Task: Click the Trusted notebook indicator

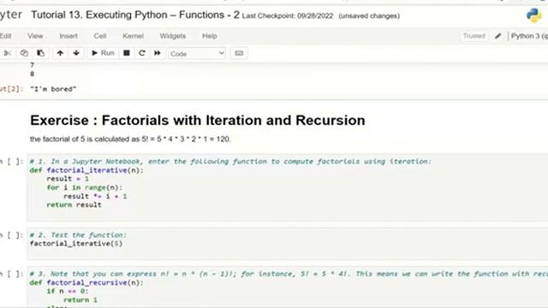Action: (474, 36)
